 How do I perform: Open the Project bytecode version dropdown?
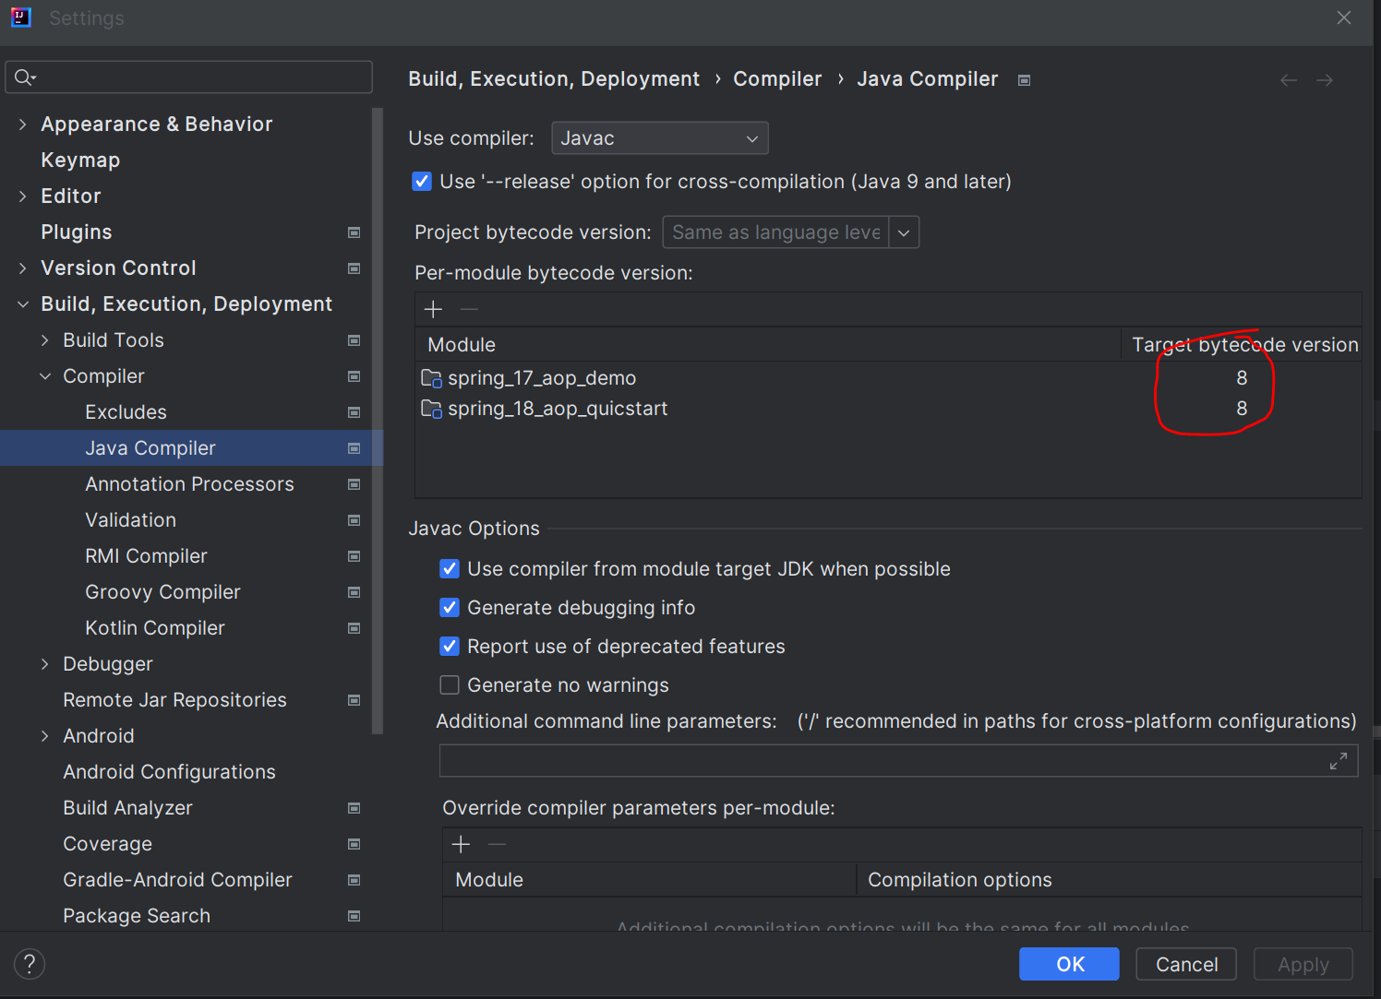coord(904,232)
